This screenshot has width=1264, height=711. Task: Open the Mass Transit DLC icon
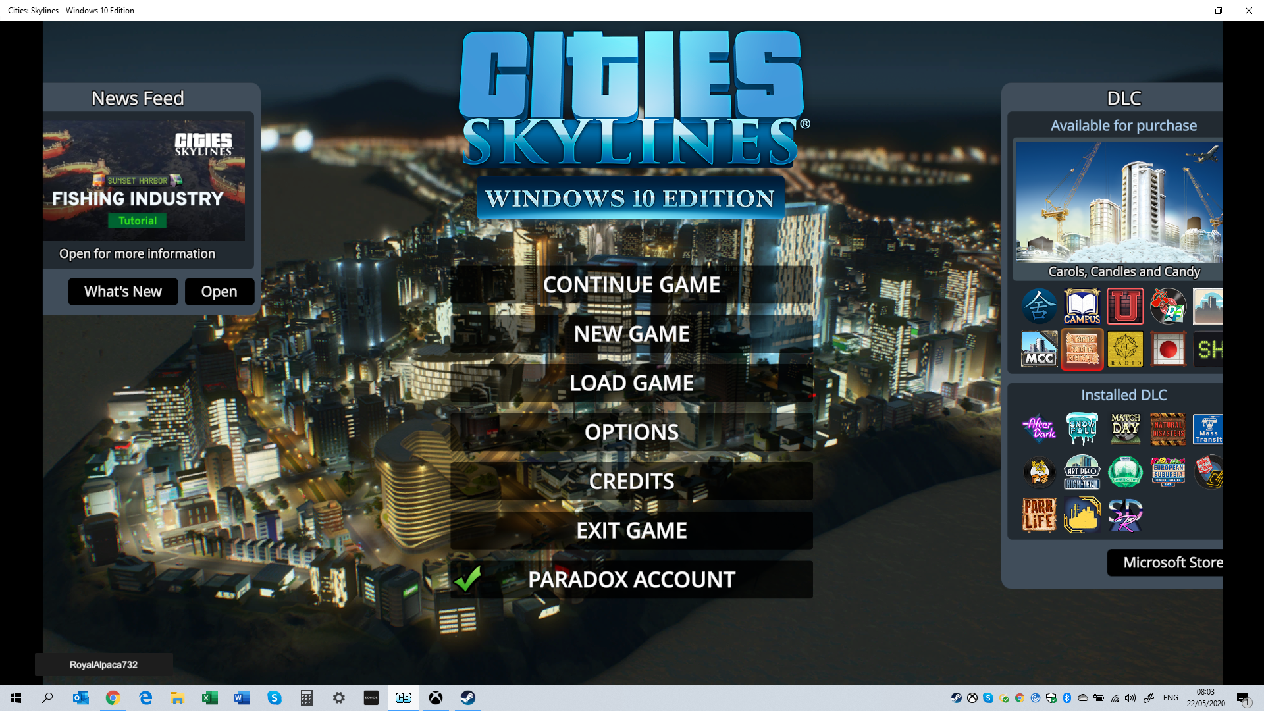coord(1208,429)
